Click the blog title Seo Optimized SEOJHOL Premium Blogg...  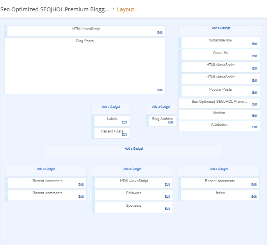(x=55, y=9)
